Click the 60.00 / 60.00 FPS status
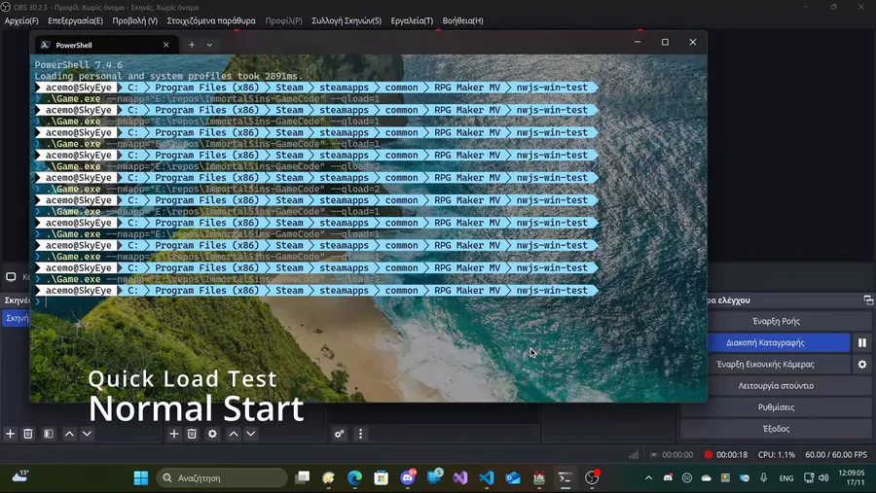Screen dimensions: 876x493 [836, 455]
